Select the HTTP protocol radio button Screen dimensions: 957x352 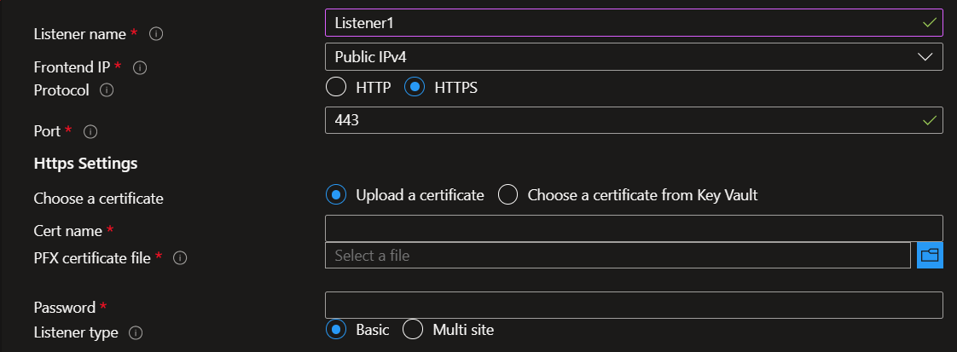336,87
